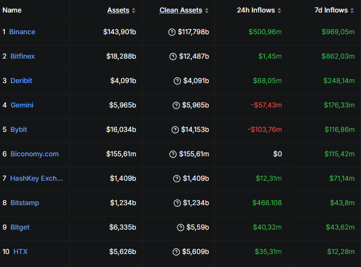The image size is (361, 267).
Task: Select Bitget 24h inflow $40,32m
Action: coord(267,227)
